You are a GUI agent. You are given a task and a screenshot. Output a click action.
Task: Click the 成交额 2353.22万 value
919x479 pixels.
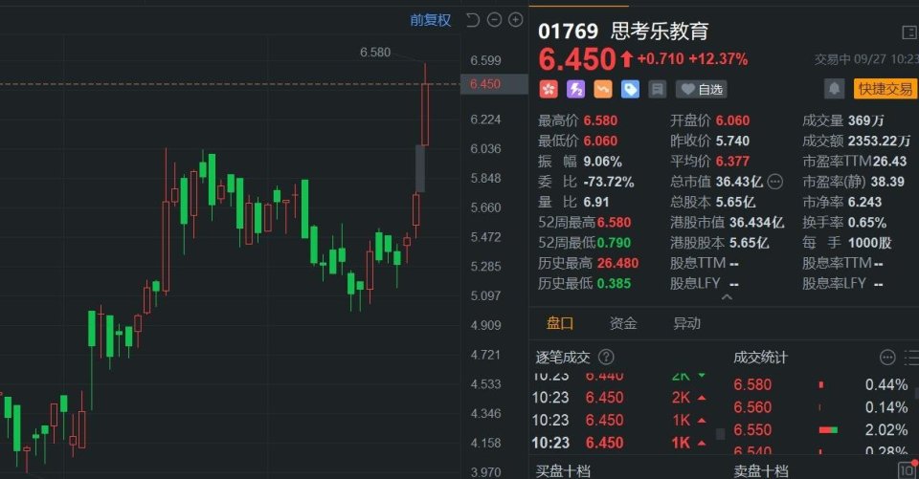click(x=879, y=142)
